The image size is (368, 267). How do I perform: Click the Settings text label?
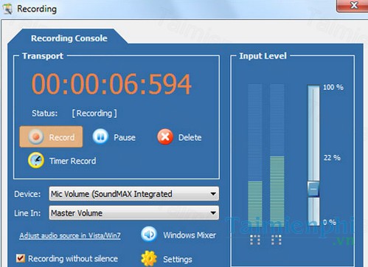coord(178,259)
